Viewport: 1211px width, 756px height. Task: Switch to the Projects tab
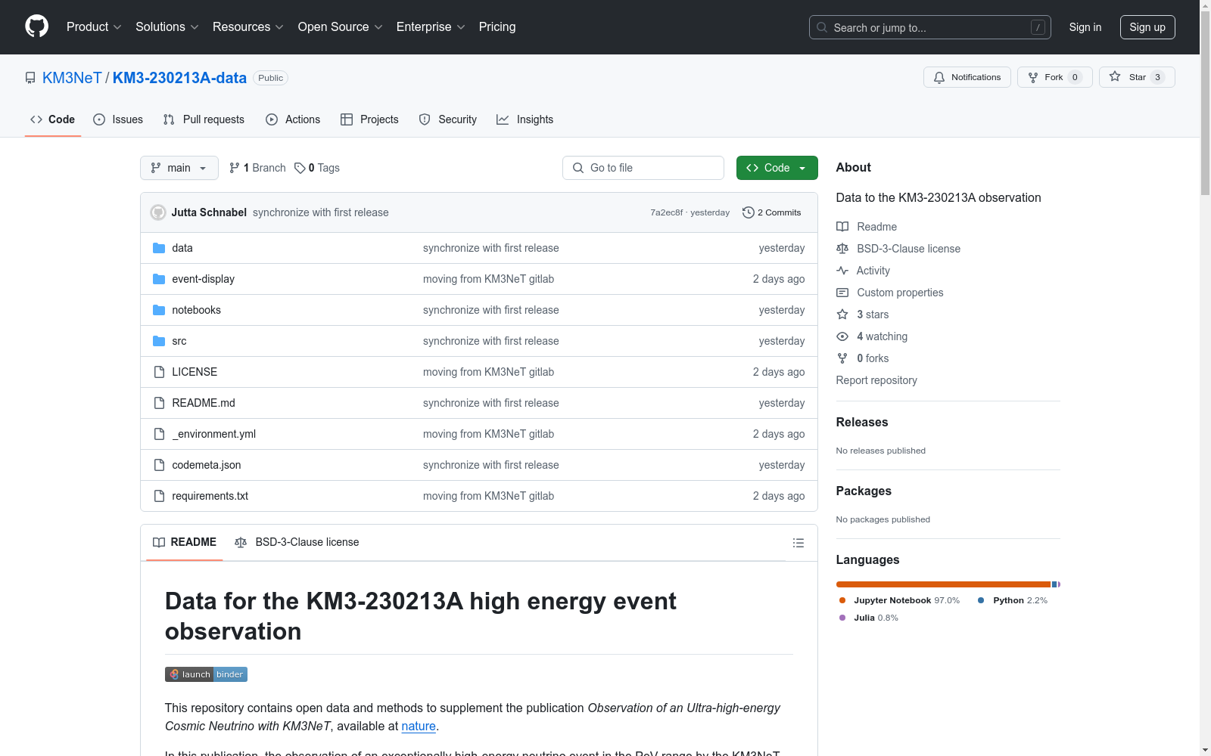point(369,119)
